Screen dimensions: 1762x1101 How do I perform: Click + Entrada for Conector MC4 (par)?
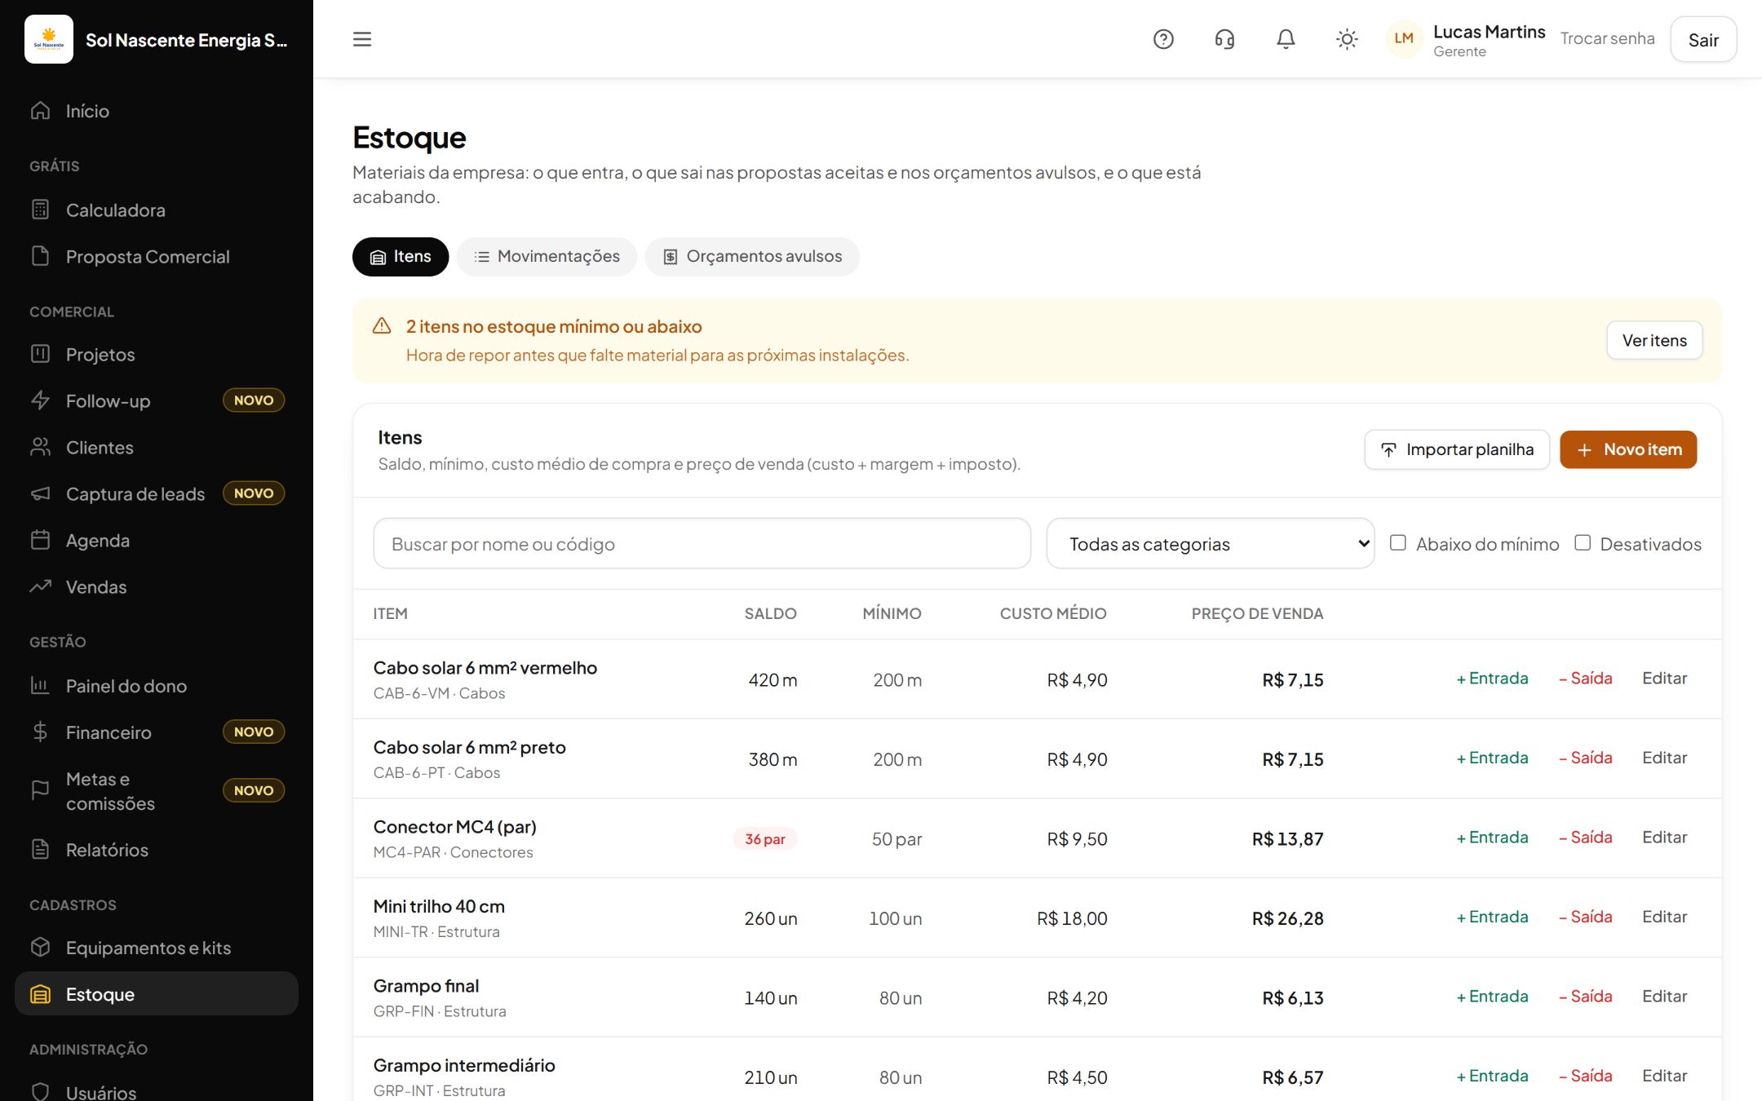click(1493, 838)
